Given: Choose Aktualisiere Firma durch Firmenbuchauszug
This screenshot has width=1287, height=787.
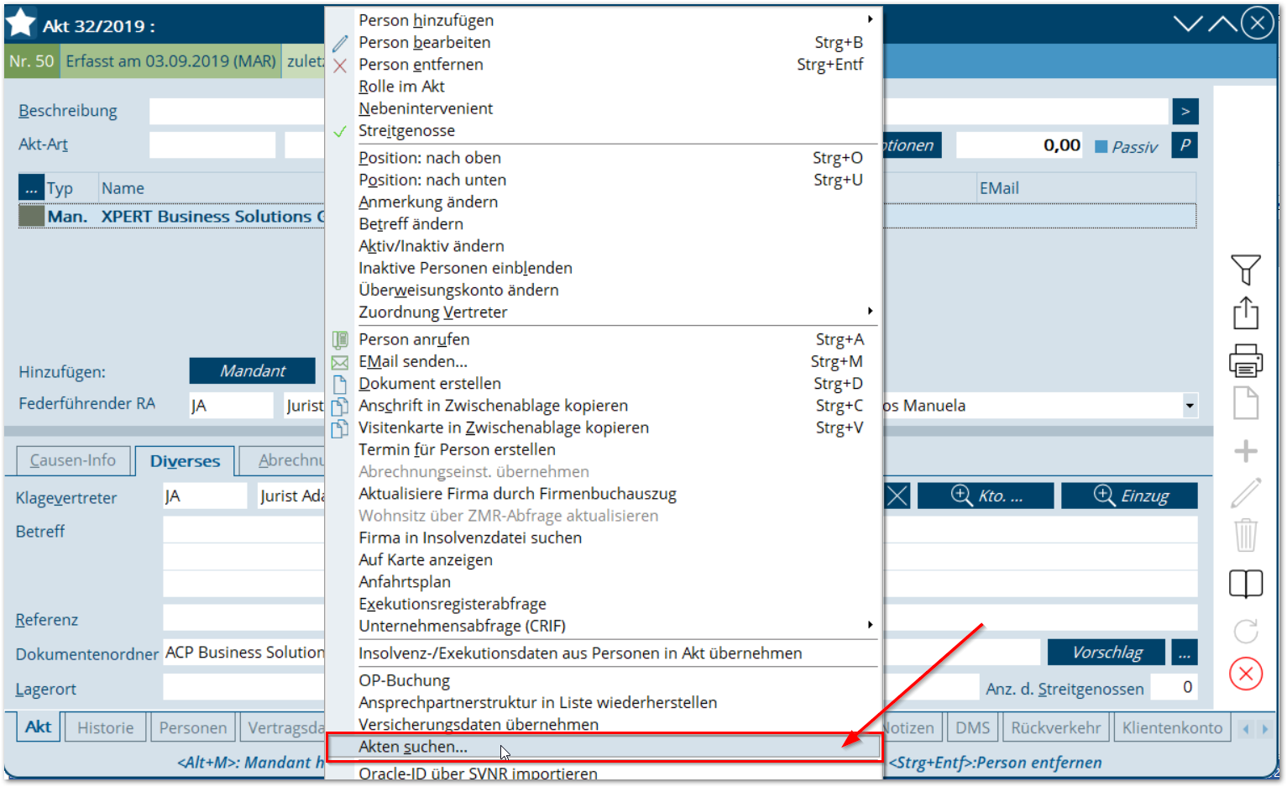Looking at the screenshot, I should [x=604, y=494].
